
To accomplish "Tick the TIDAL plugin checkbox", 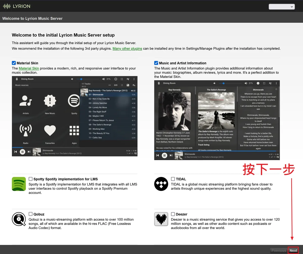I will coord(173,179).
